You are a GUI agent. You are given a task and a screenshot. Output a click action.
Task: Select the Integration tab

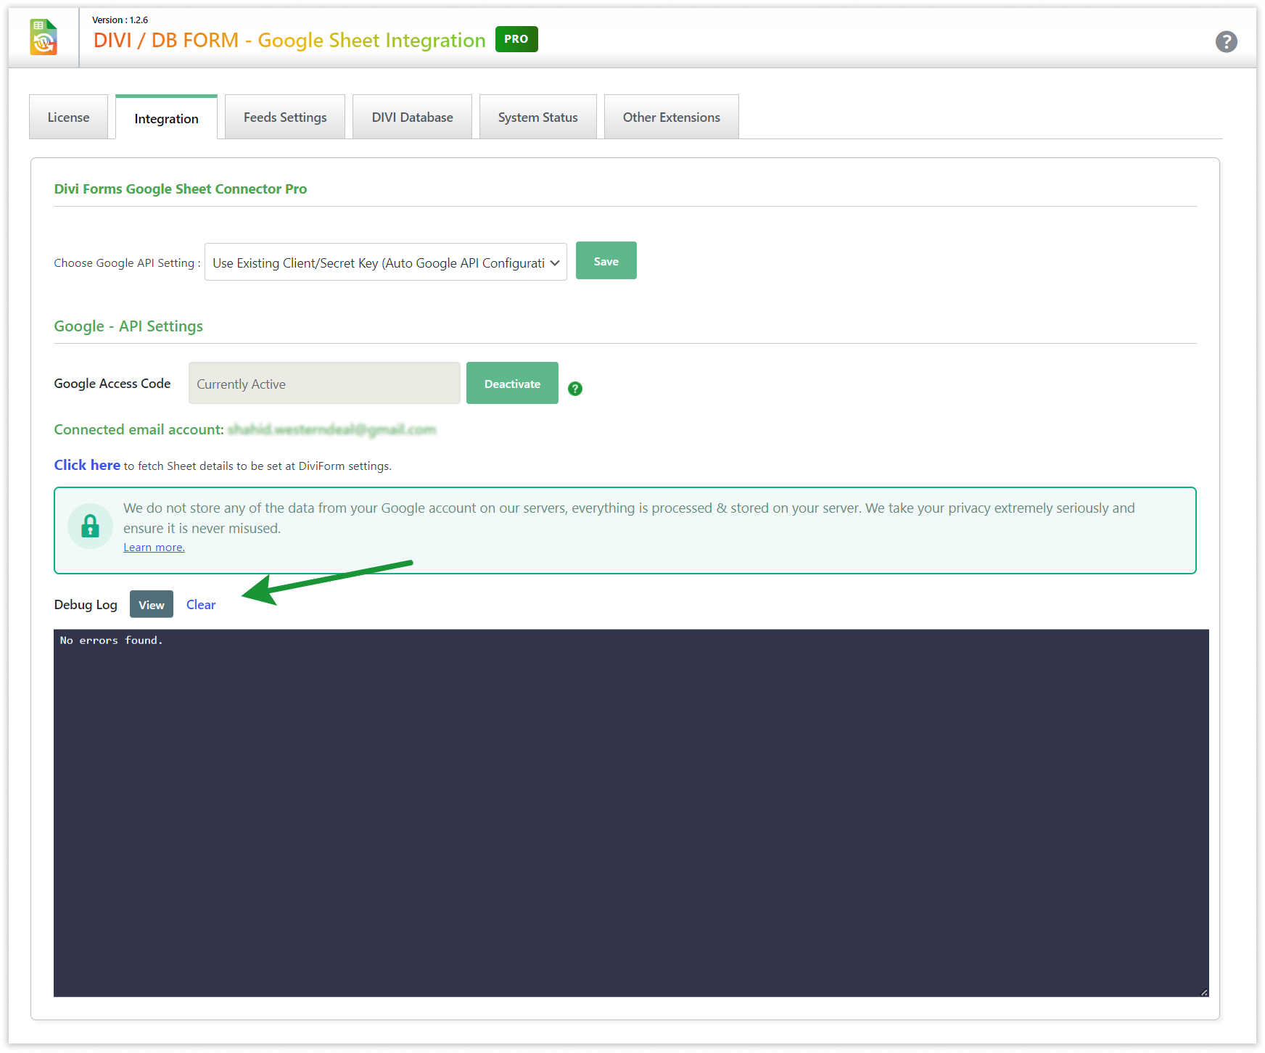coord(166,119)
